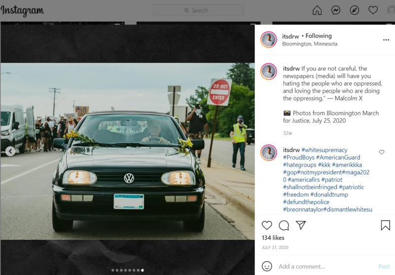Open the Activity heart icon in header
Screen dimensions: 395x275
(x=373, y=10)
